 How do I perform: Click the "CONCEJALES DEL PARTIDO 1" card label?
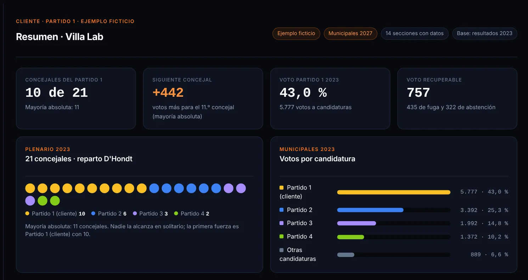pos(64,80)
